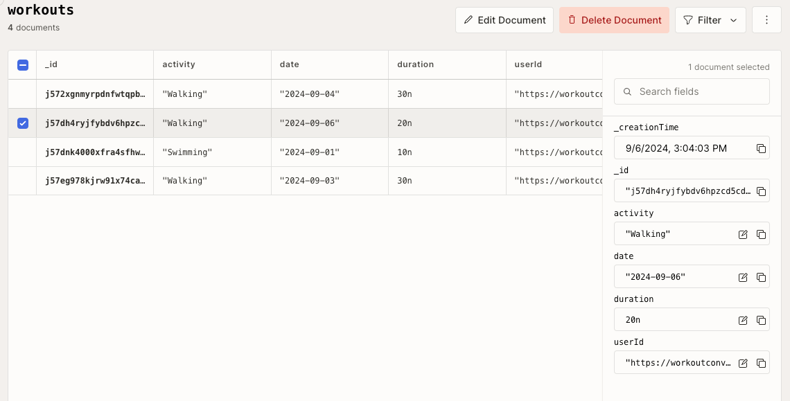Click the 20n duration cell in table

tap(447, 123)
